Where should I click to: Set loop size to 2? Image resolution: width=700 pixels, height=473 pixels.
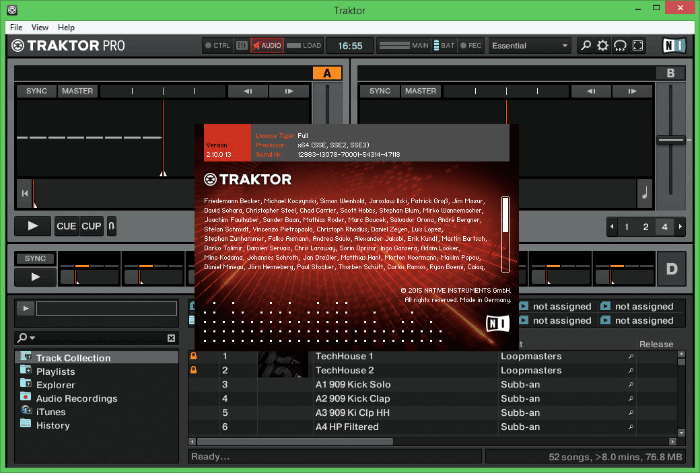pyautogui.click(x=645, y=227)
